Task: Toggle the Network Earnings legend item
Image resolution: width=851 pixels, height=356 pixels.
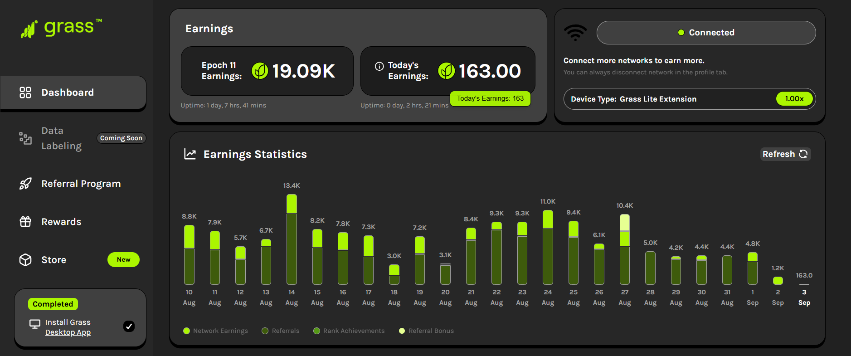Action: 215,331
